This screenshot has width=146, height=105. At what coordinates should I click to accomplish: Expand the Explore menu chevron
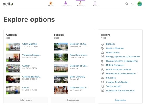(84, 6)
